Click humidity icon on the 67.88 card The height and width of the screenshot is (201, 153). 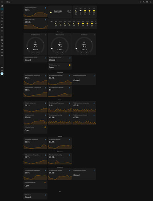point(94,115)
